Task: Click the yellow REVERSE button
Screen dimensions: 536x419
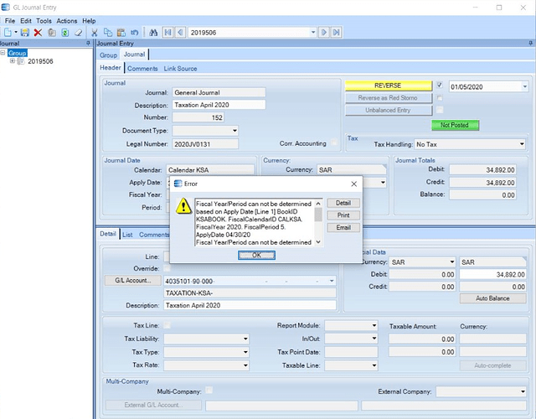Action: pyautogui.click(x=388, y=85)
